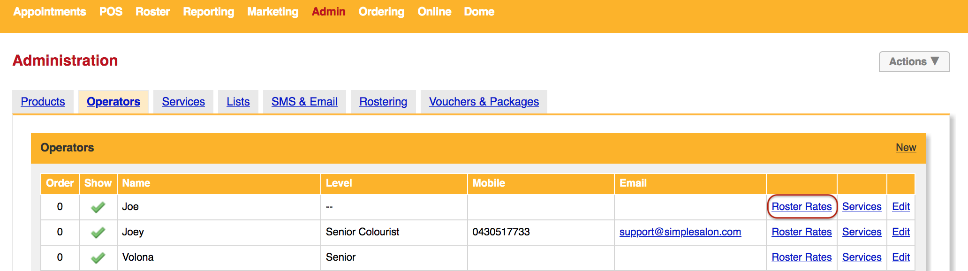Image resolution: width=968 pixels, height=271 pixels.
Task: Edit the Joey operator
Action: 900,232
